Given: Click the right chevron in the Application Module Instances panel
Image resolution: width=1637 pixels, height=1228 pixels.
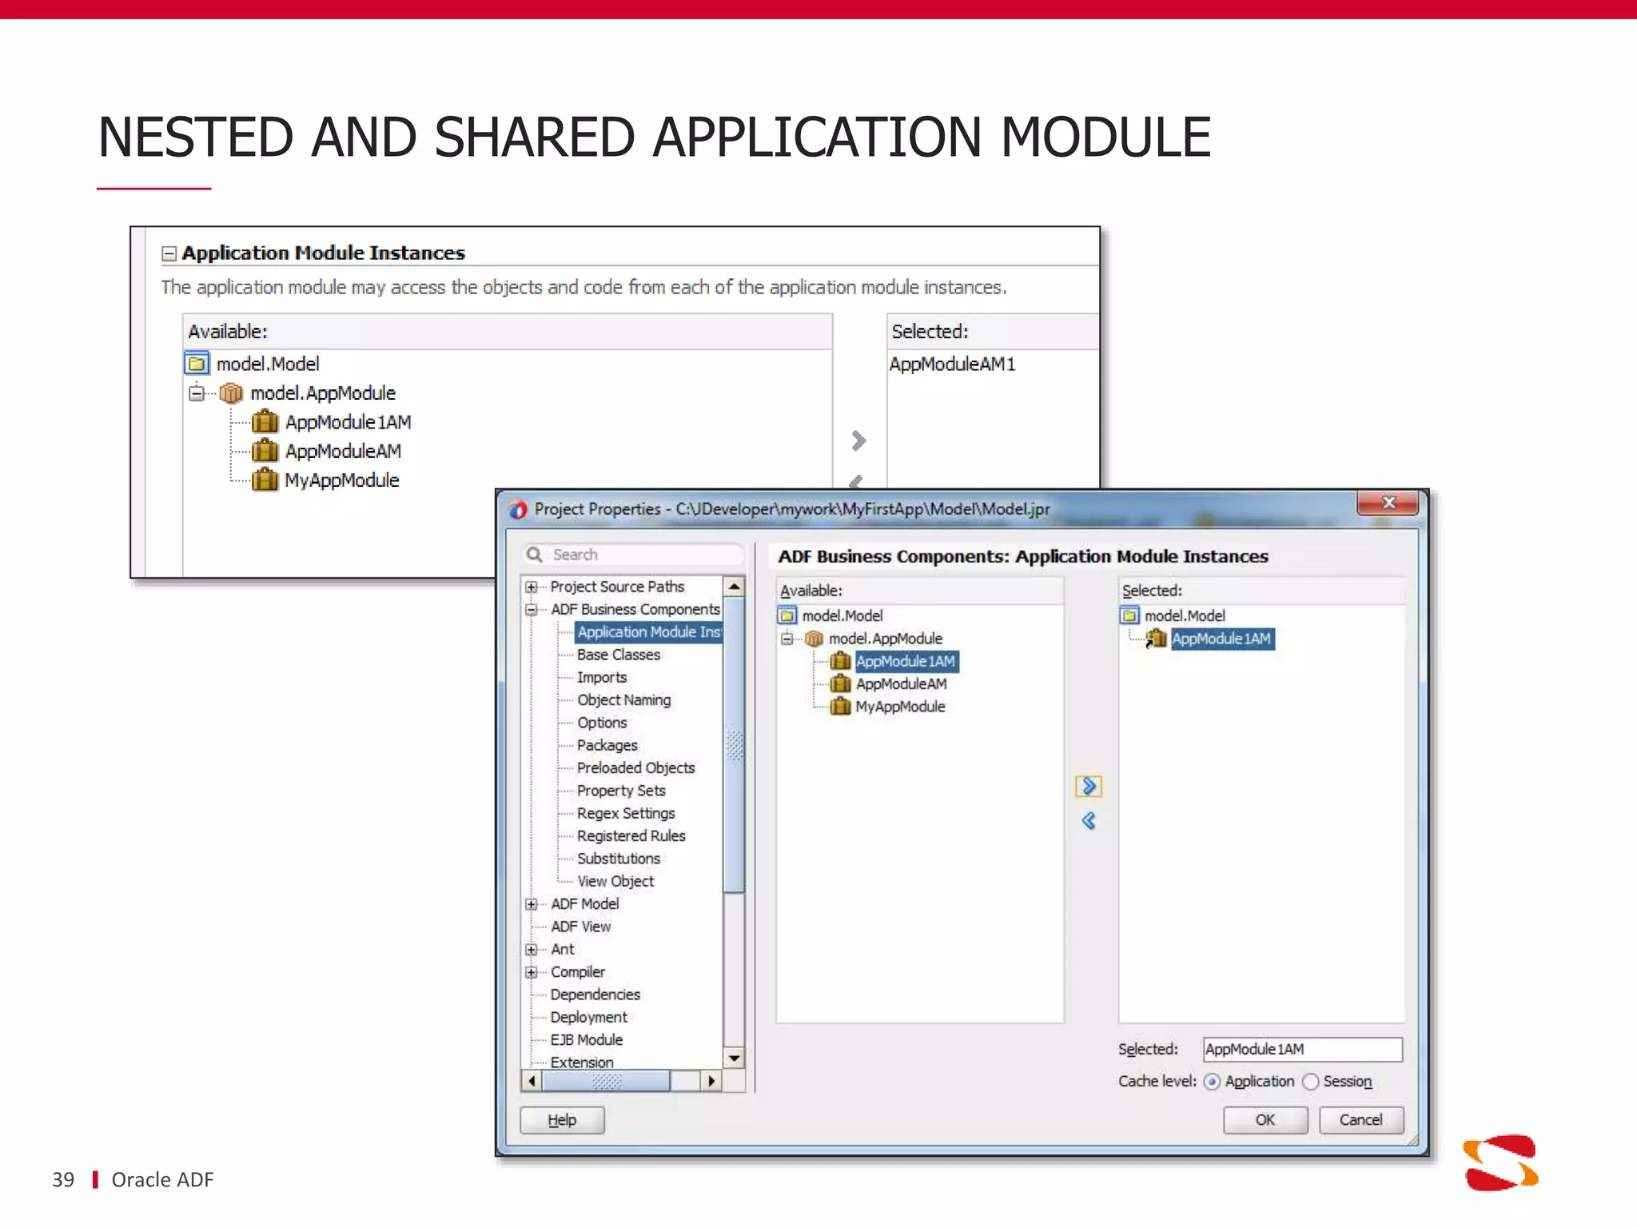Looking at the screenshot, I should (x=858, y=441).
